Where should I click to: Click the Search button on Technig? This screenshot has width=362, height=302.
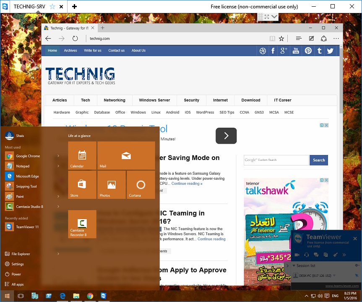pyautogui.click(x=319, y=160)
